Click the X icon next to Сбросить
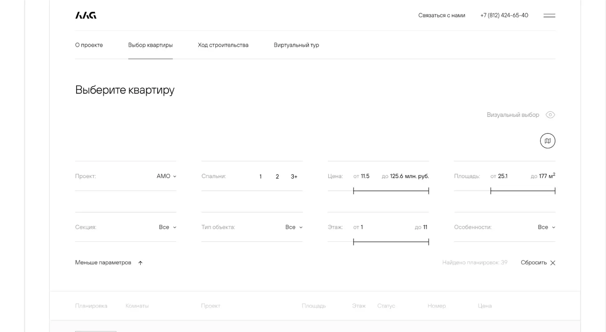606x332 pixels. (x=553, y=263)
